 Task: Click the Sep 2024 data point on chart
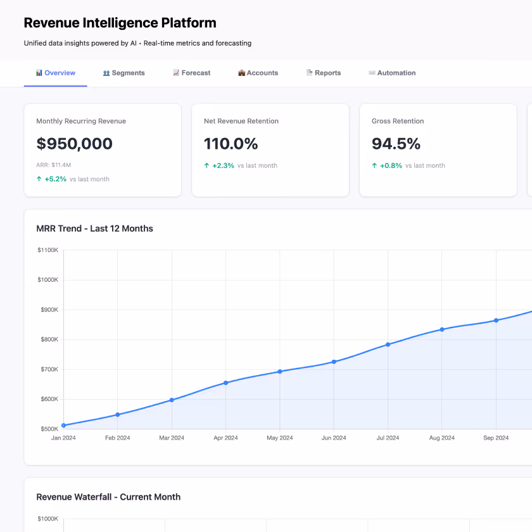[495, 321]
